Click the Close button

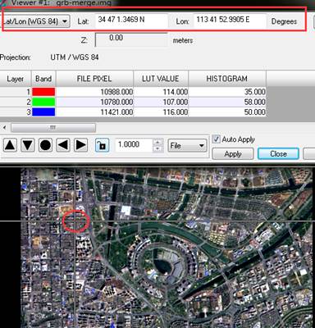(278, 154)
